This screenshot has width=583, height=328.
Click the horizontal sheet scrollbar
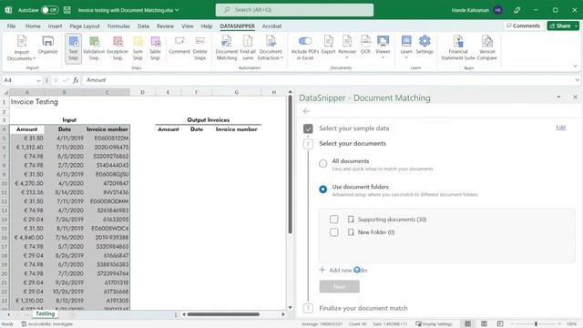[x=223, y=314]
